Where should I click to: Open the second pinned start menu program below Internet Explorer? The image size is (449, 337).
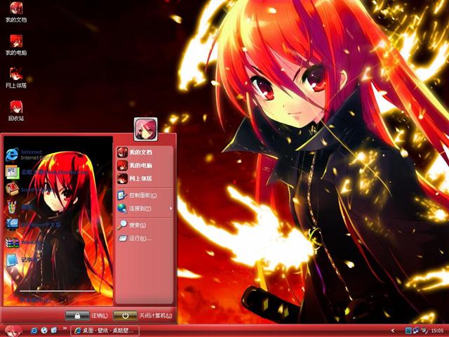click(x=46, y=172)
